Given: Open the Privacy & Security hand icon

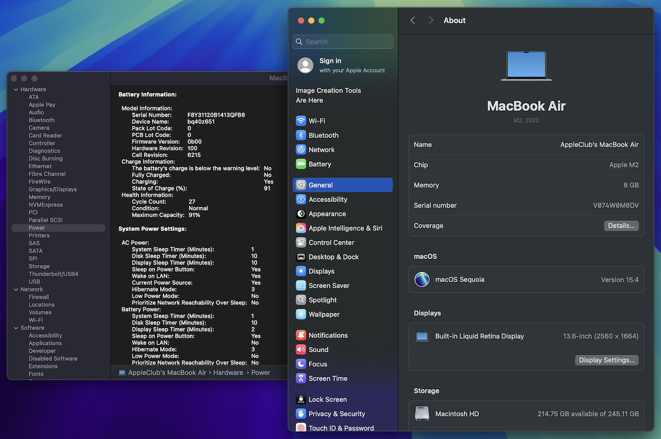Looking at the screenshot, I should point(301,414).
